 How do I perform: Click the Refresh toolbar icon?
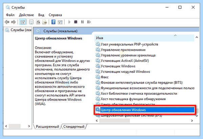38,22
